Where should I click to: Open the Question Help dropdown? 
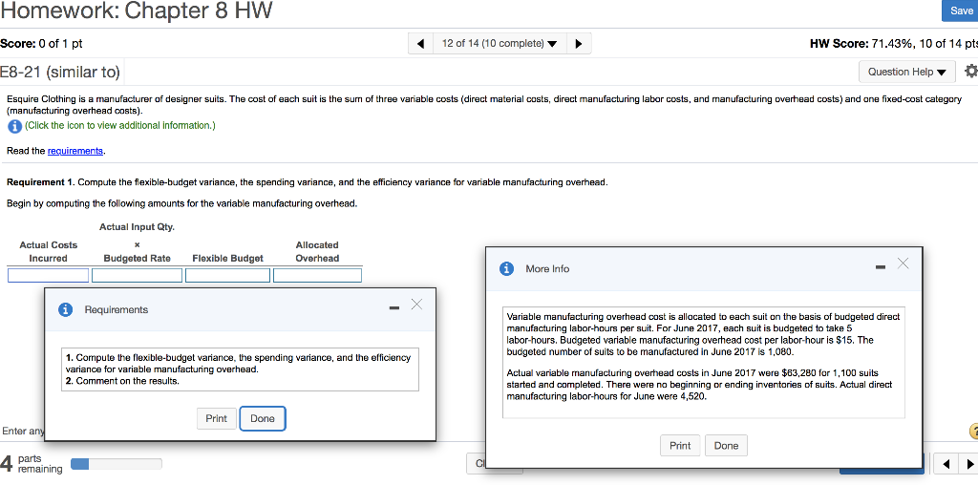coord(907,72)
